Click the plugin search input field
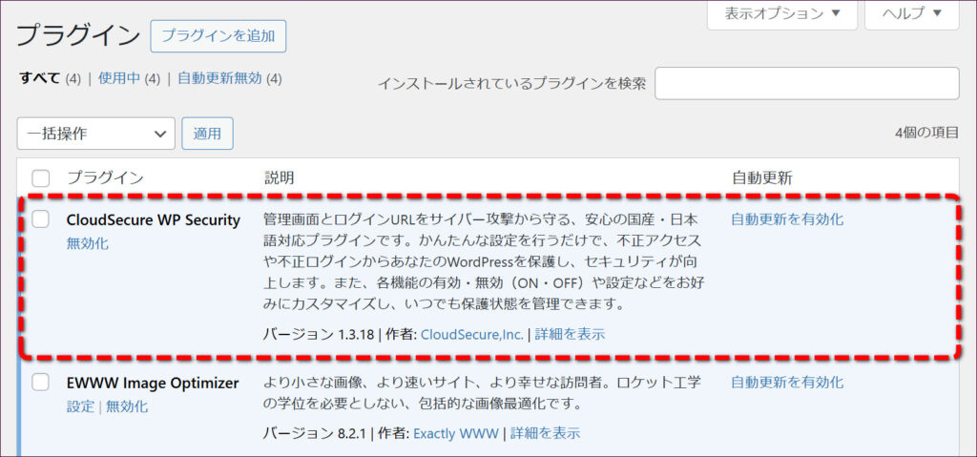The image size is (977, 457). (806, 83)
